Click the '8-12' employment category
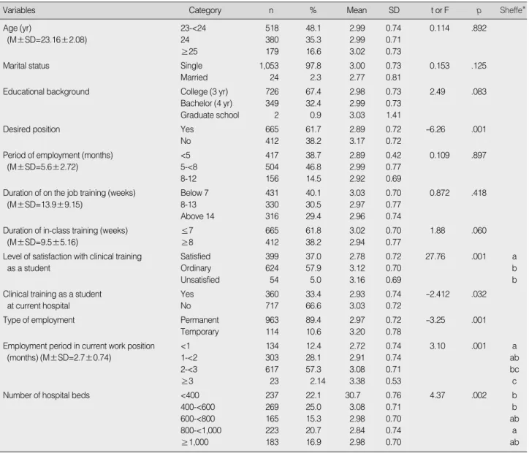The height and width of the screenshot is (453, 529). 189,179
